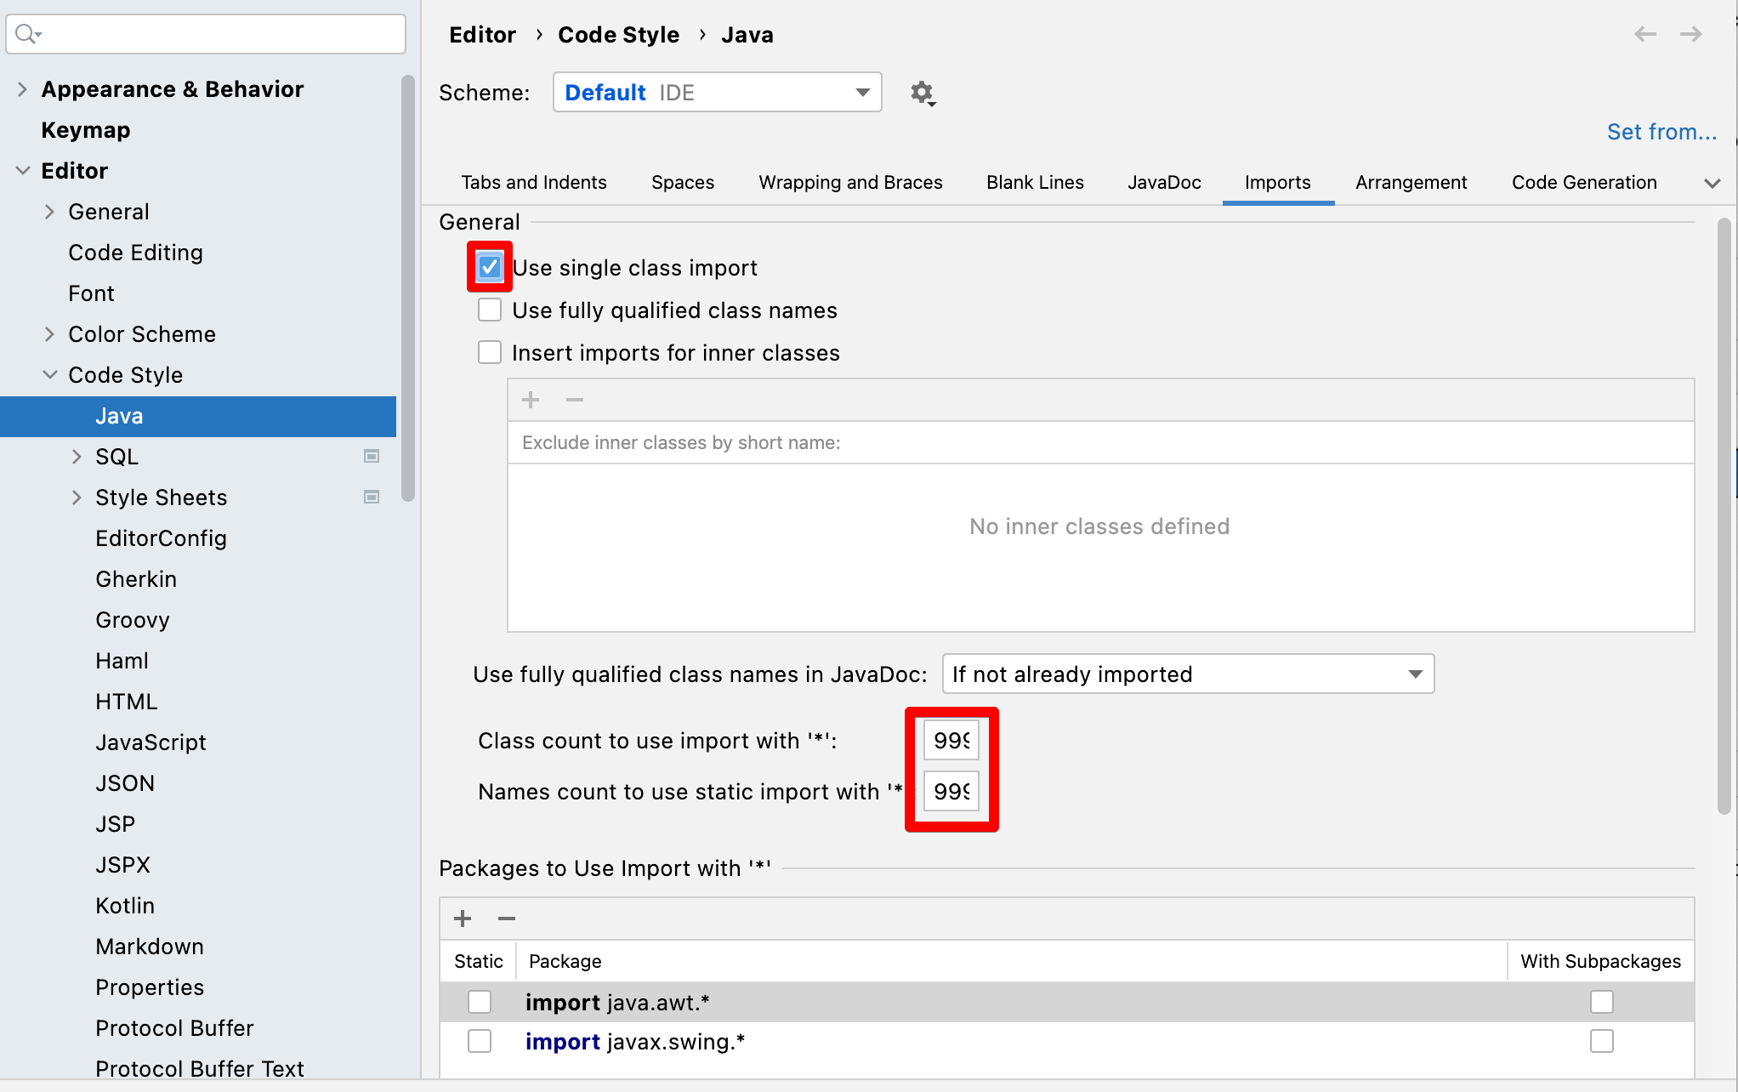
Task: Expand the Appearance & Behavior node
Action: (23, 89)
